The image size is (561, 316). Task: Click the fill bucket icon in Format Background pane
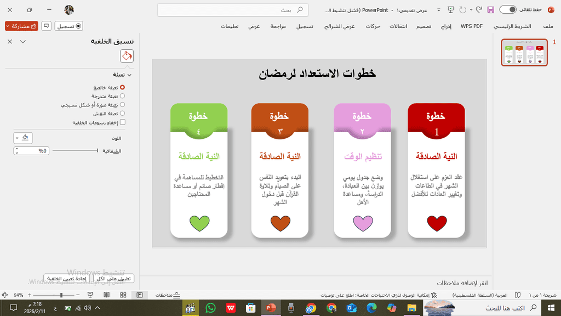click(x=127, y=56)
